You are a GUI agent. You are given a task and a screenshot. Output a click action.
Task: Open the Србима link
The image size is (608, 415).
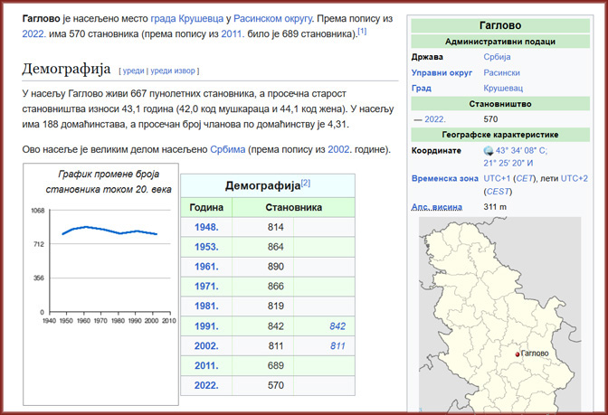(228, 149)
